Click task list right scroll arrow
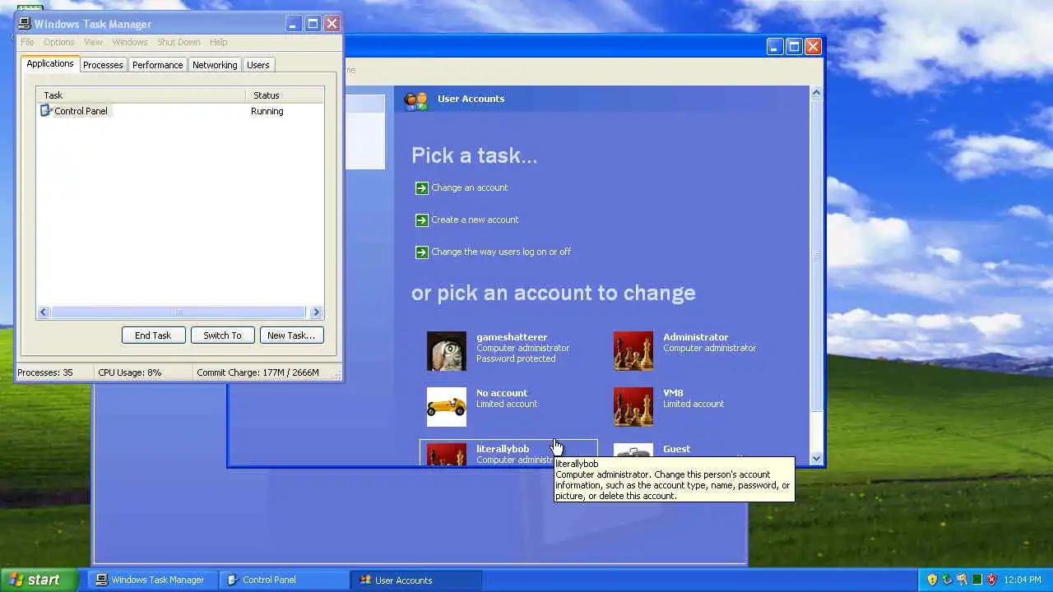 pos(316,312)
